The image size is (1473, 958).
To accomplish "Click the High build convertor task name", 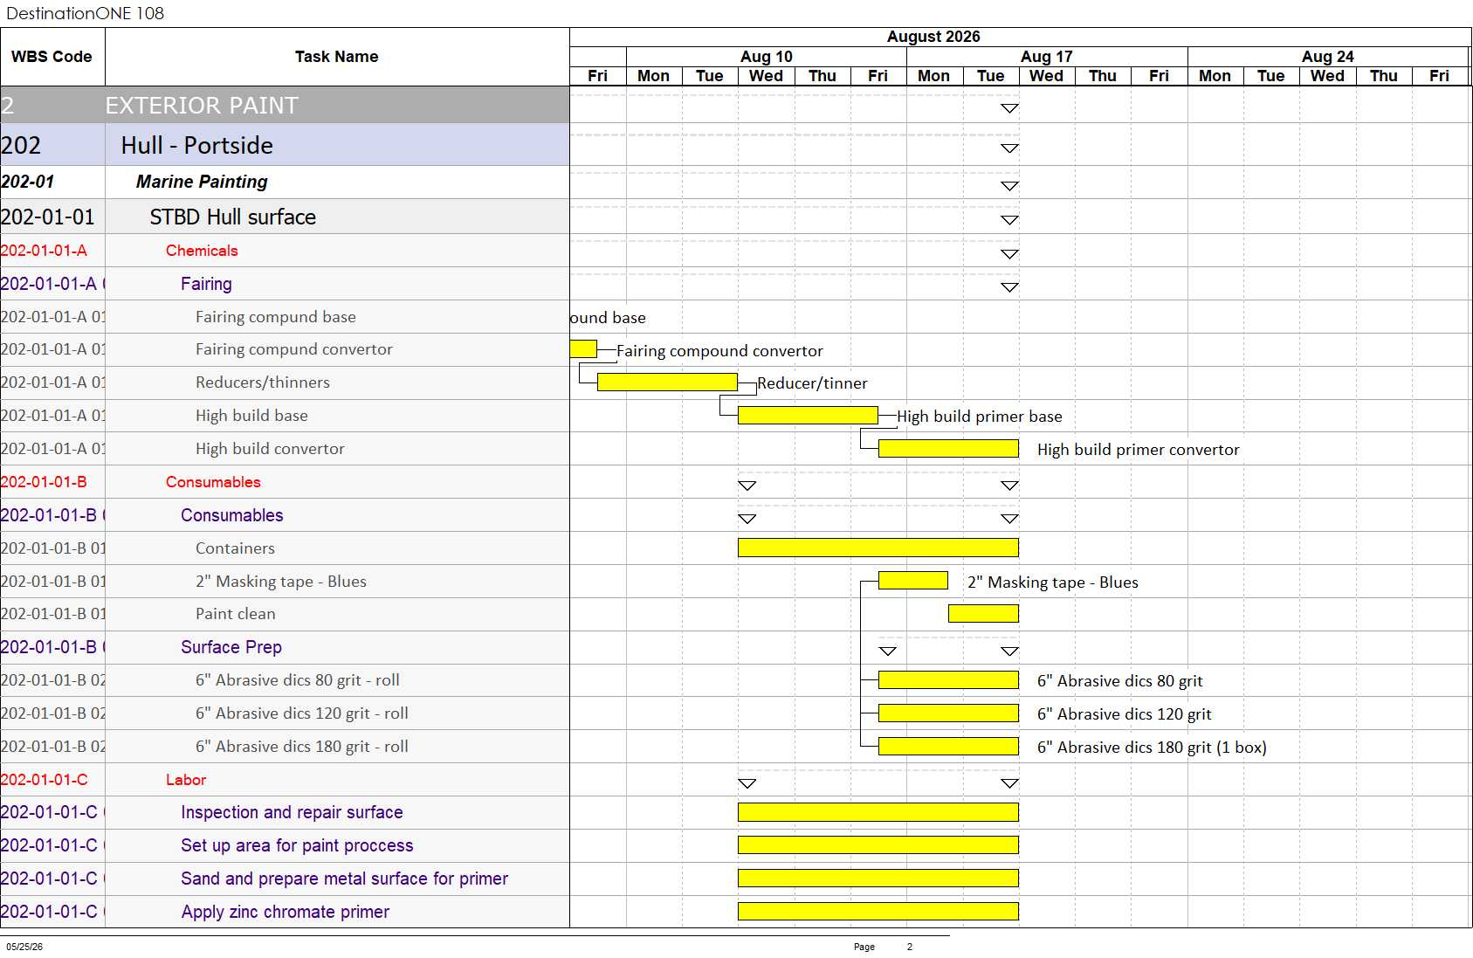I will (270, 449).
